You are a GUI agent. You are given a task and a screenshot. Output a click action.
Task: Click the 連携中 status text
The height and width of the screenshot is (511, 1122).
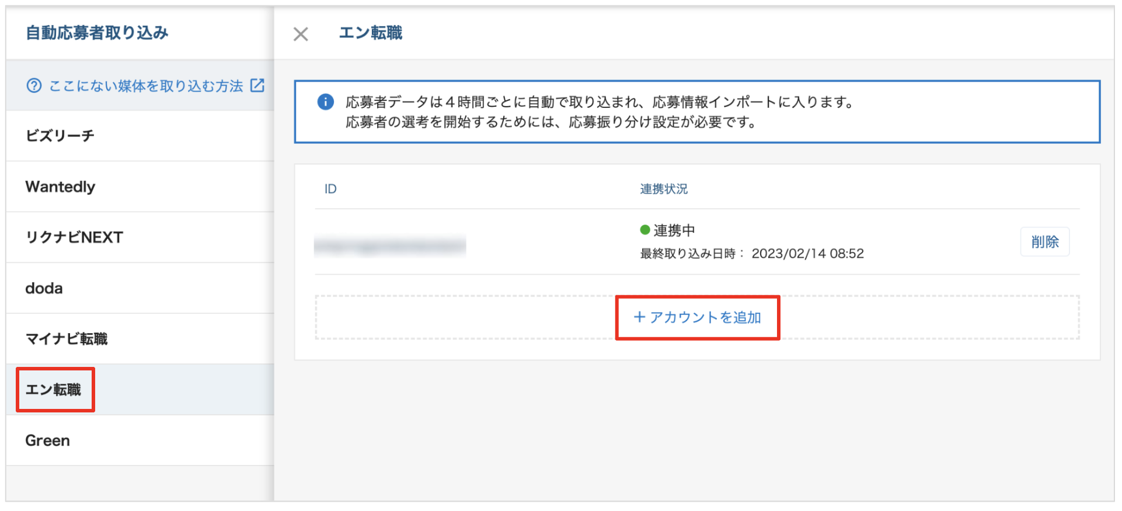tap(674, 230)
